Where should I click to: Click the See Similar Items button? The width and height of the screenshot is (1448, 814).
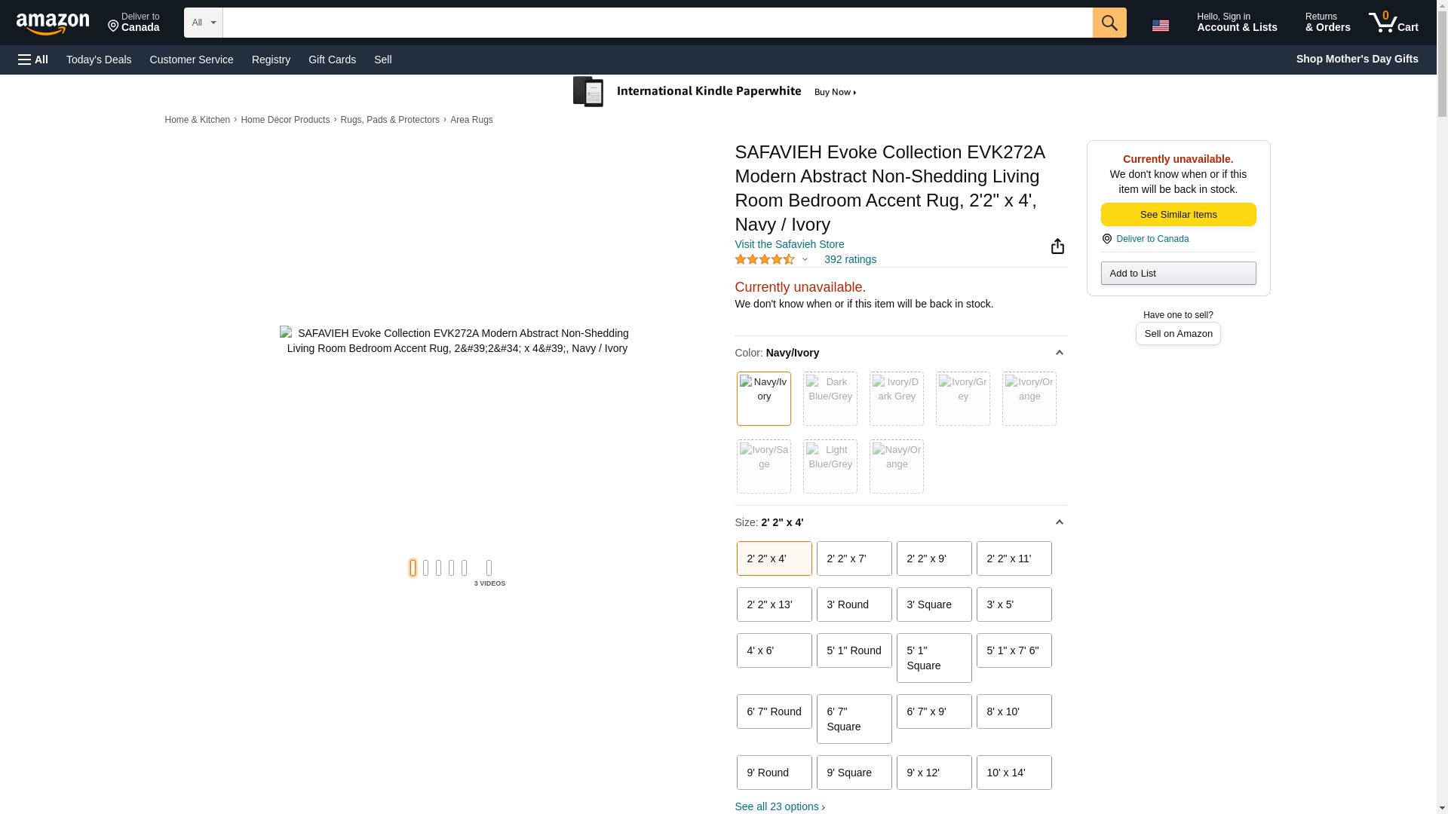1178,215
